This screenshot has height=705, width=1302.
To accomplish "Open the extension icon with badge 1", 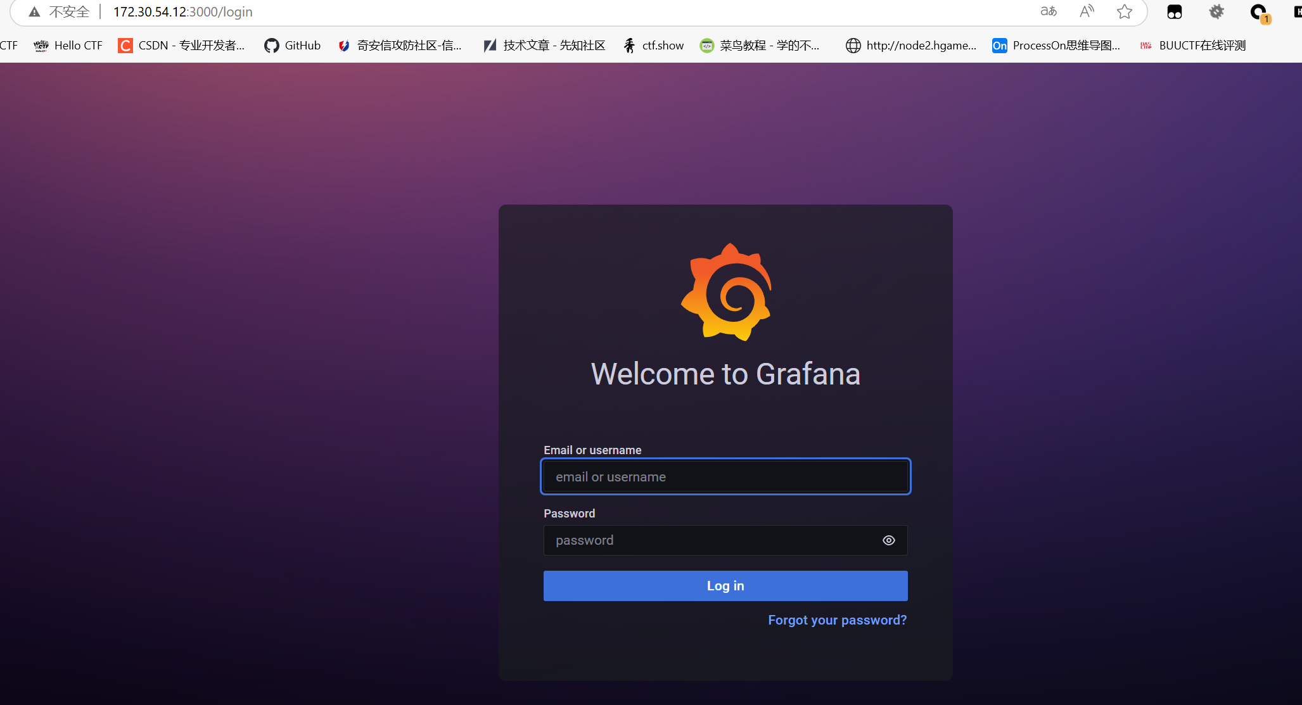I will pyautogui.click(x=1259, y=13).
